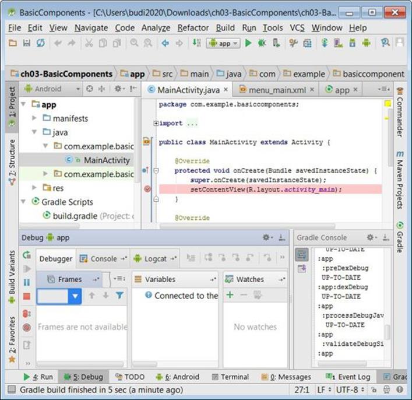The width and height of the screenshot is (412, 400).
Task: Click Gradle Console settings gear
Action: point(371,237)
